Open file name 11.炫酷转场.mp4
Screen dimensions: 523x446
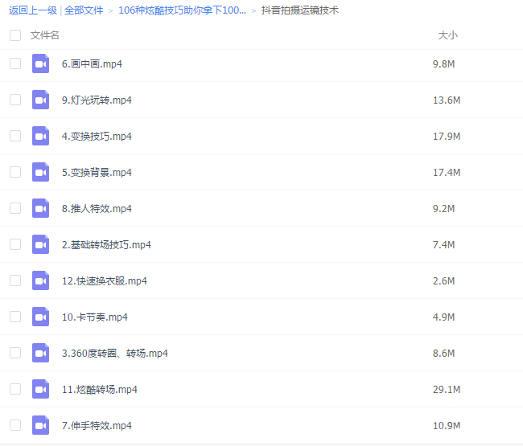100,390
